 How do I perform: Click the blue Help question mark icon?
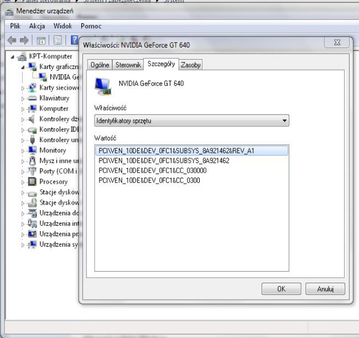(75, 40)
